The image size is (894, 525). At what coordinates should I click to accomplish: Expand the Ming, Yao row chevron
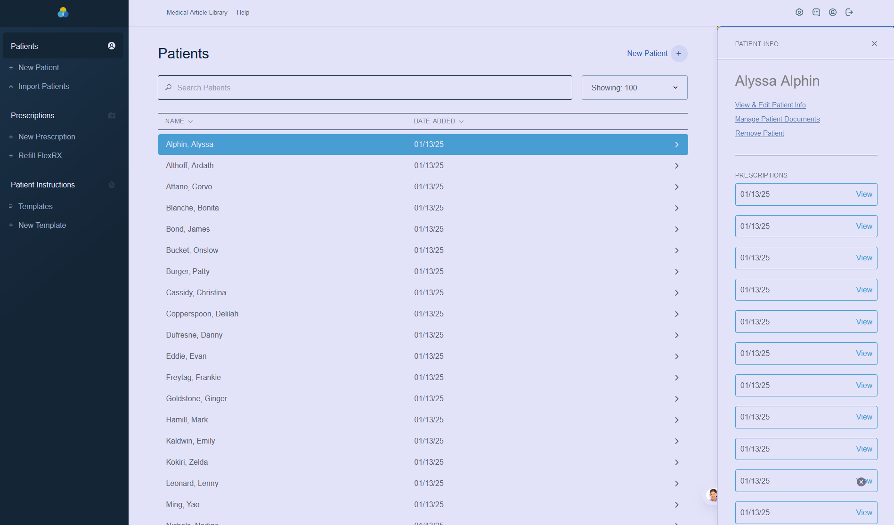pyautogui.click(x=677, y=505)
